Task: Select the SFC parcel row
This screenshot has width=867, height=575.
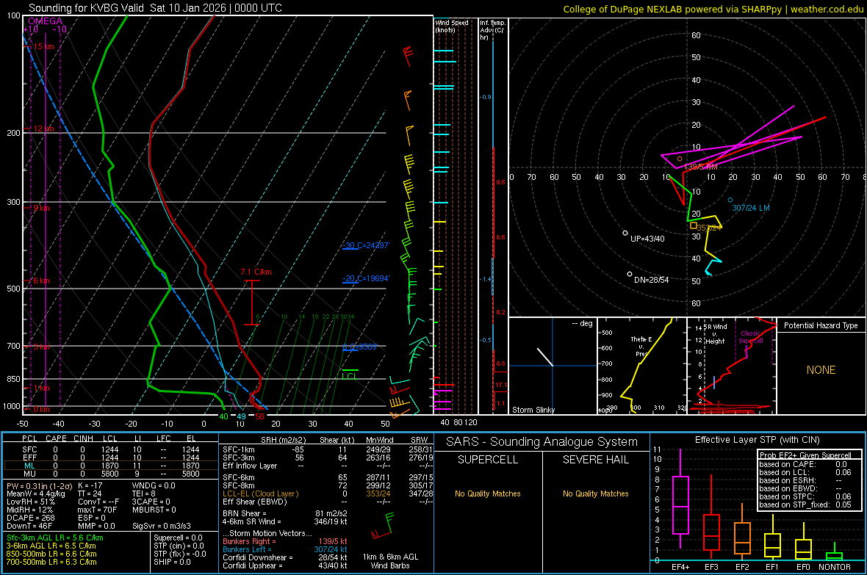Action: (x=111, y=449)
